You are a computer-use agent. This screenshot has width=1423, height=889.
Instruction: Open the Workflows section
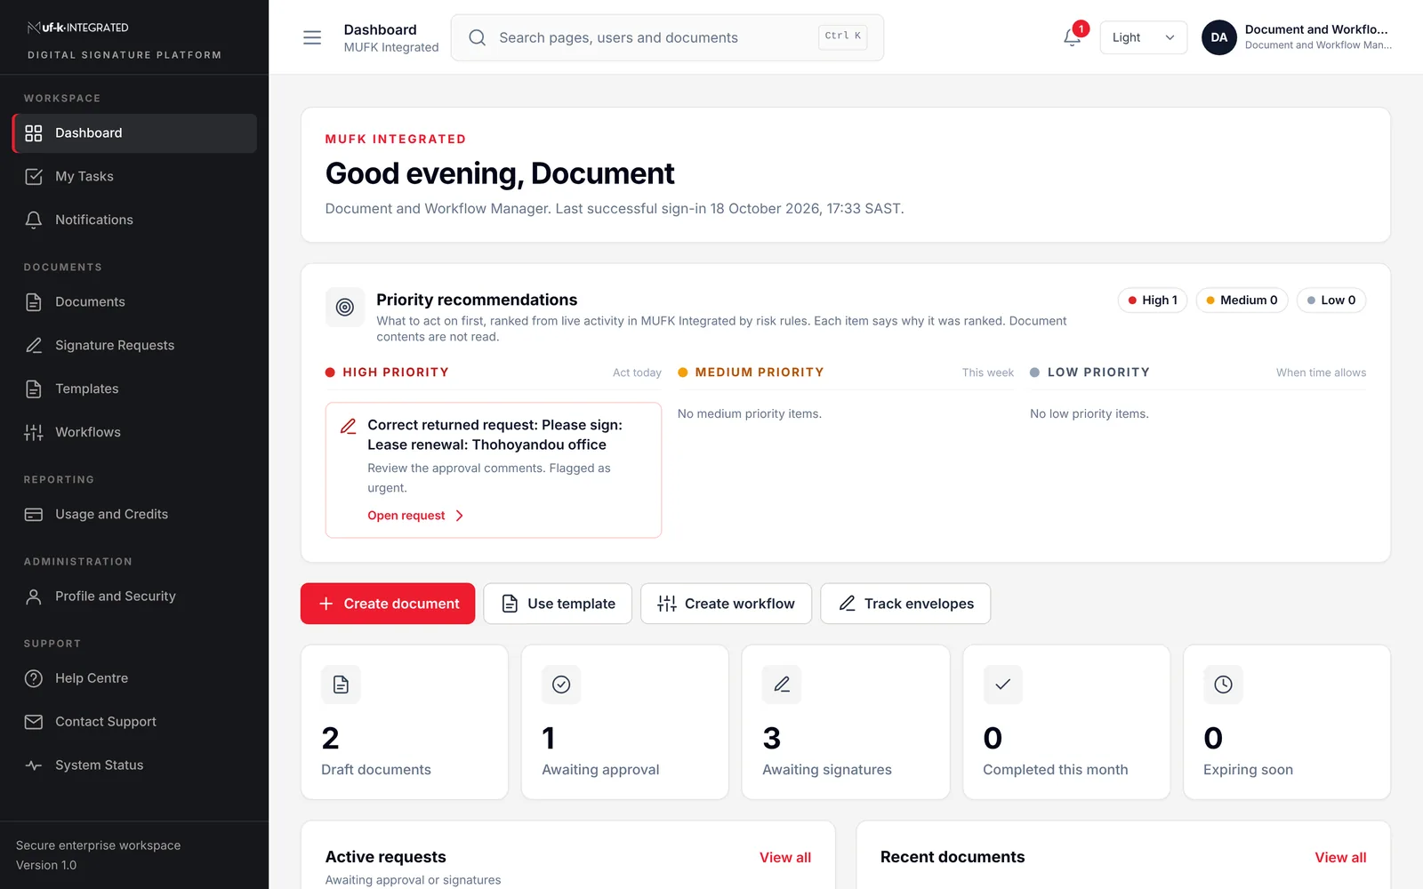pyautogui.click(x=134, y=433)
